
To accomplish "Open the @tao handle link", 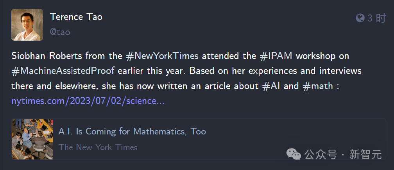I will point(60,32).
